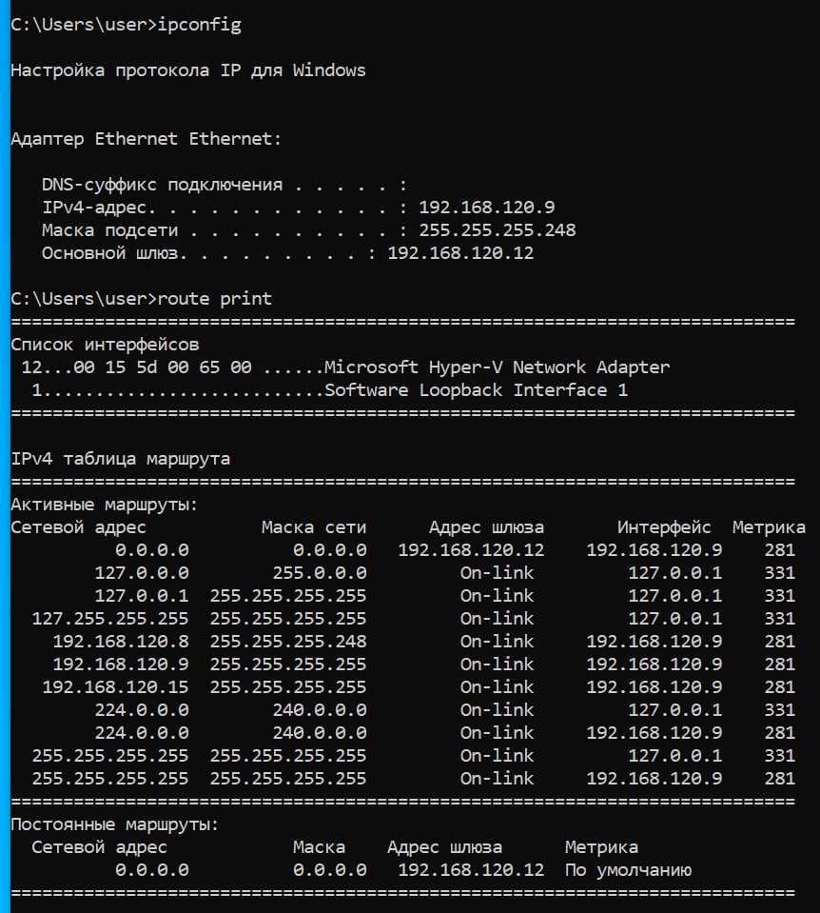Select gateway 192.168.120.12 in active default route row
The image size is (820, 913).
472,550
